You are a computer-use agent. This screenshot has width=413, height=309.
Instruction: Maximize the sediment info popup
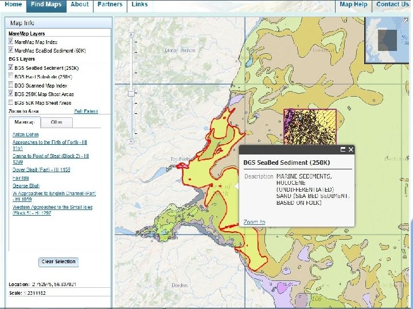click(x=343, y=149)
